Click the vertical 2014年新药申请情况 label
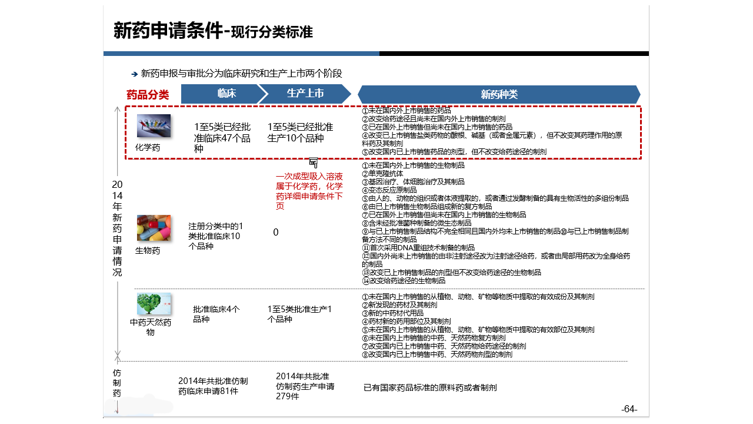Image resolution: width=753 pixels, height=424 pixels. click(x=117, y=228)
